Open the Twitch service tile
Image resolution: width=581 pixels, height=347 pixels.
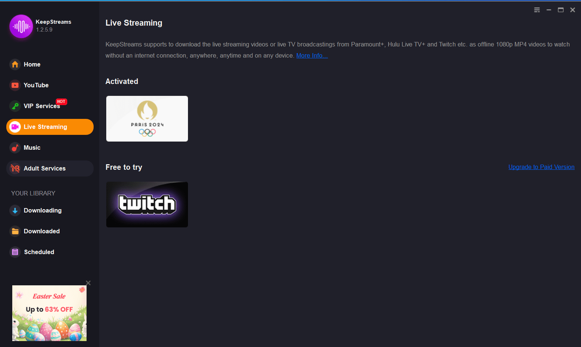[x=147, y=204]
